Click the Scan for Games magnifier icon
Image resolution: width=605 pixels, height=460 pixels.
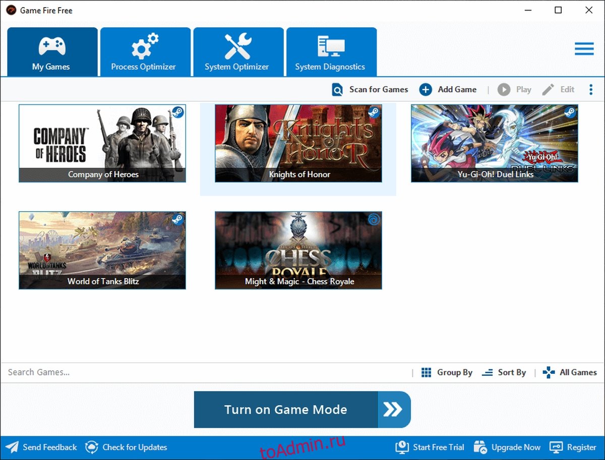pyautogui.click(x=337, y=90)
